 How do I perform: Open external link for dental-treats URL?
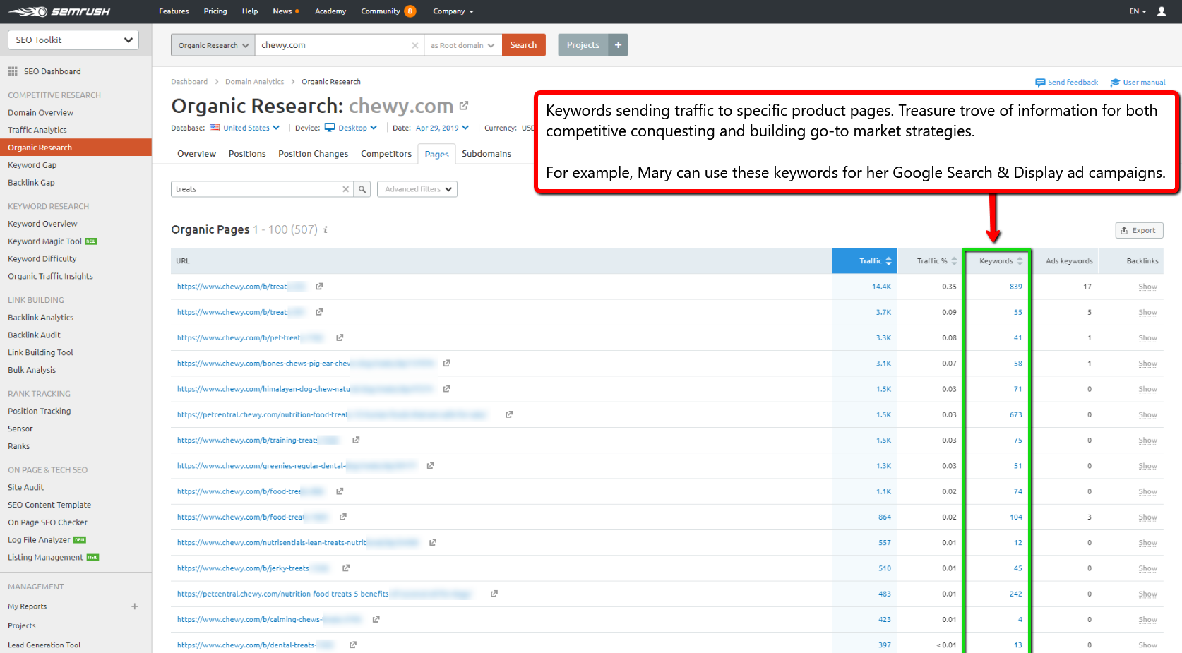pos(352,645)
